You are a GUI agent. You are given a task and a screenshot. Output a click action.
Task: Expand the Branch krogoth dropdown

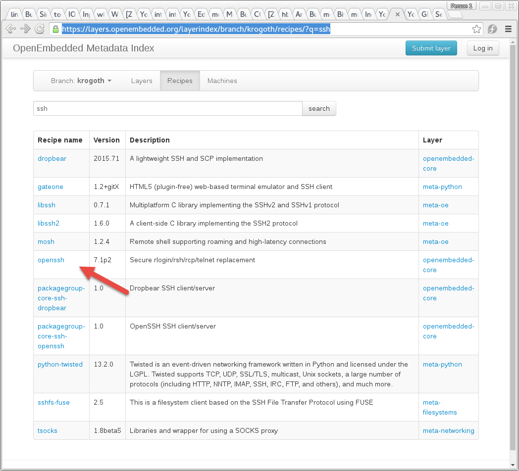point(81,81)
